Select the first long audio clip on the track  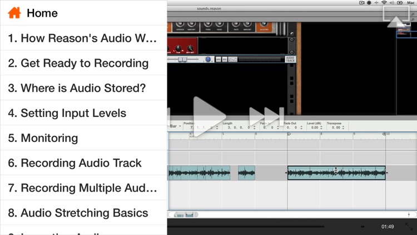(199, 173)
